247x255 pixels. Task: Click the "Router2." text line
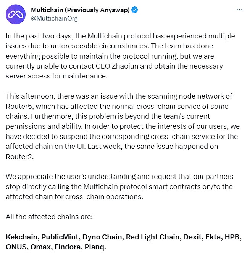[20, 156]
